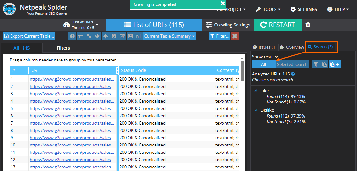Viewport: 357px width, 171px height.
Task: Open Crawling Settings
Action: [228, 25]
